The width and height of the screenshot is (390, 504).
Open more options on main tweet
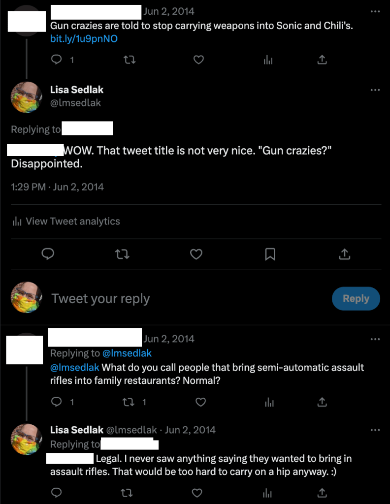pyautogui.click(x=375, y=91)
